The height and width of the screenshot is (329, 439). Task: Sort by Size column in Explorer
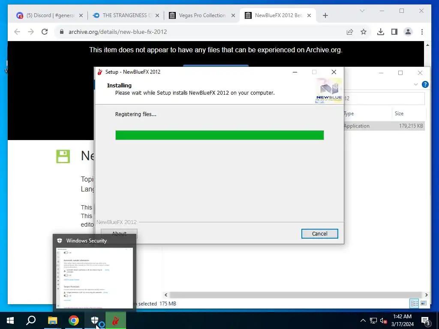(409, 113)
